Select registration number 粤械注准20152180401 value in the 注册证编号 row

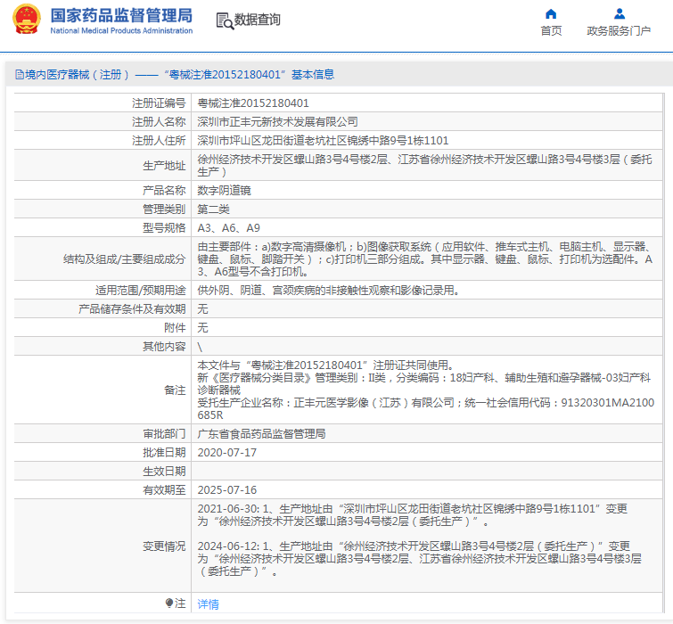[253, 103]
